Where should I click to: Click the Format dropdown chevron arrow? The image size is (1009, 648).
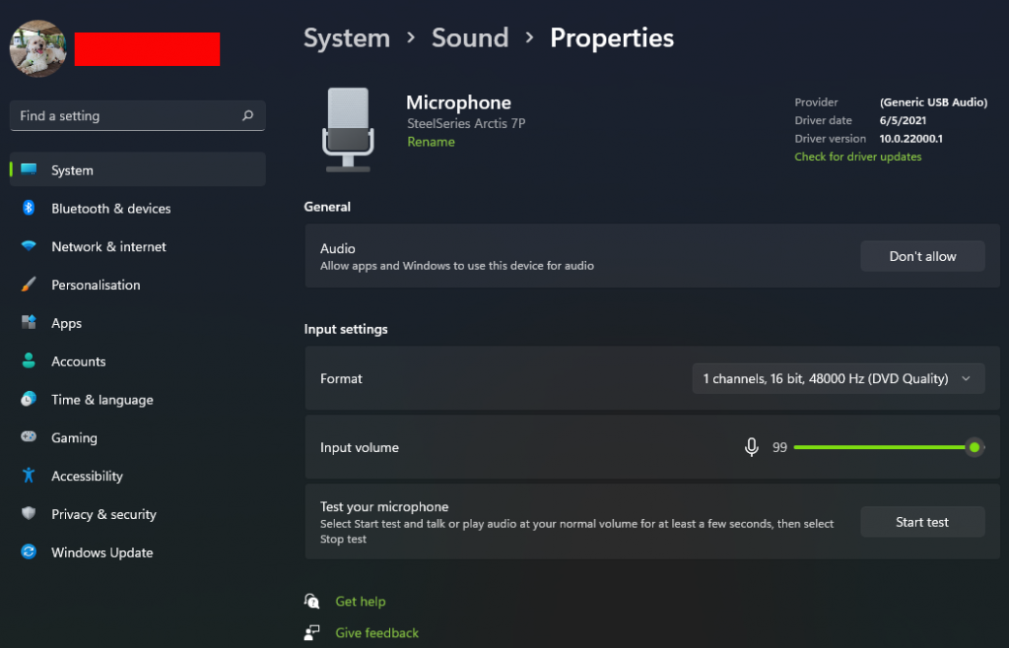point(966,378)
